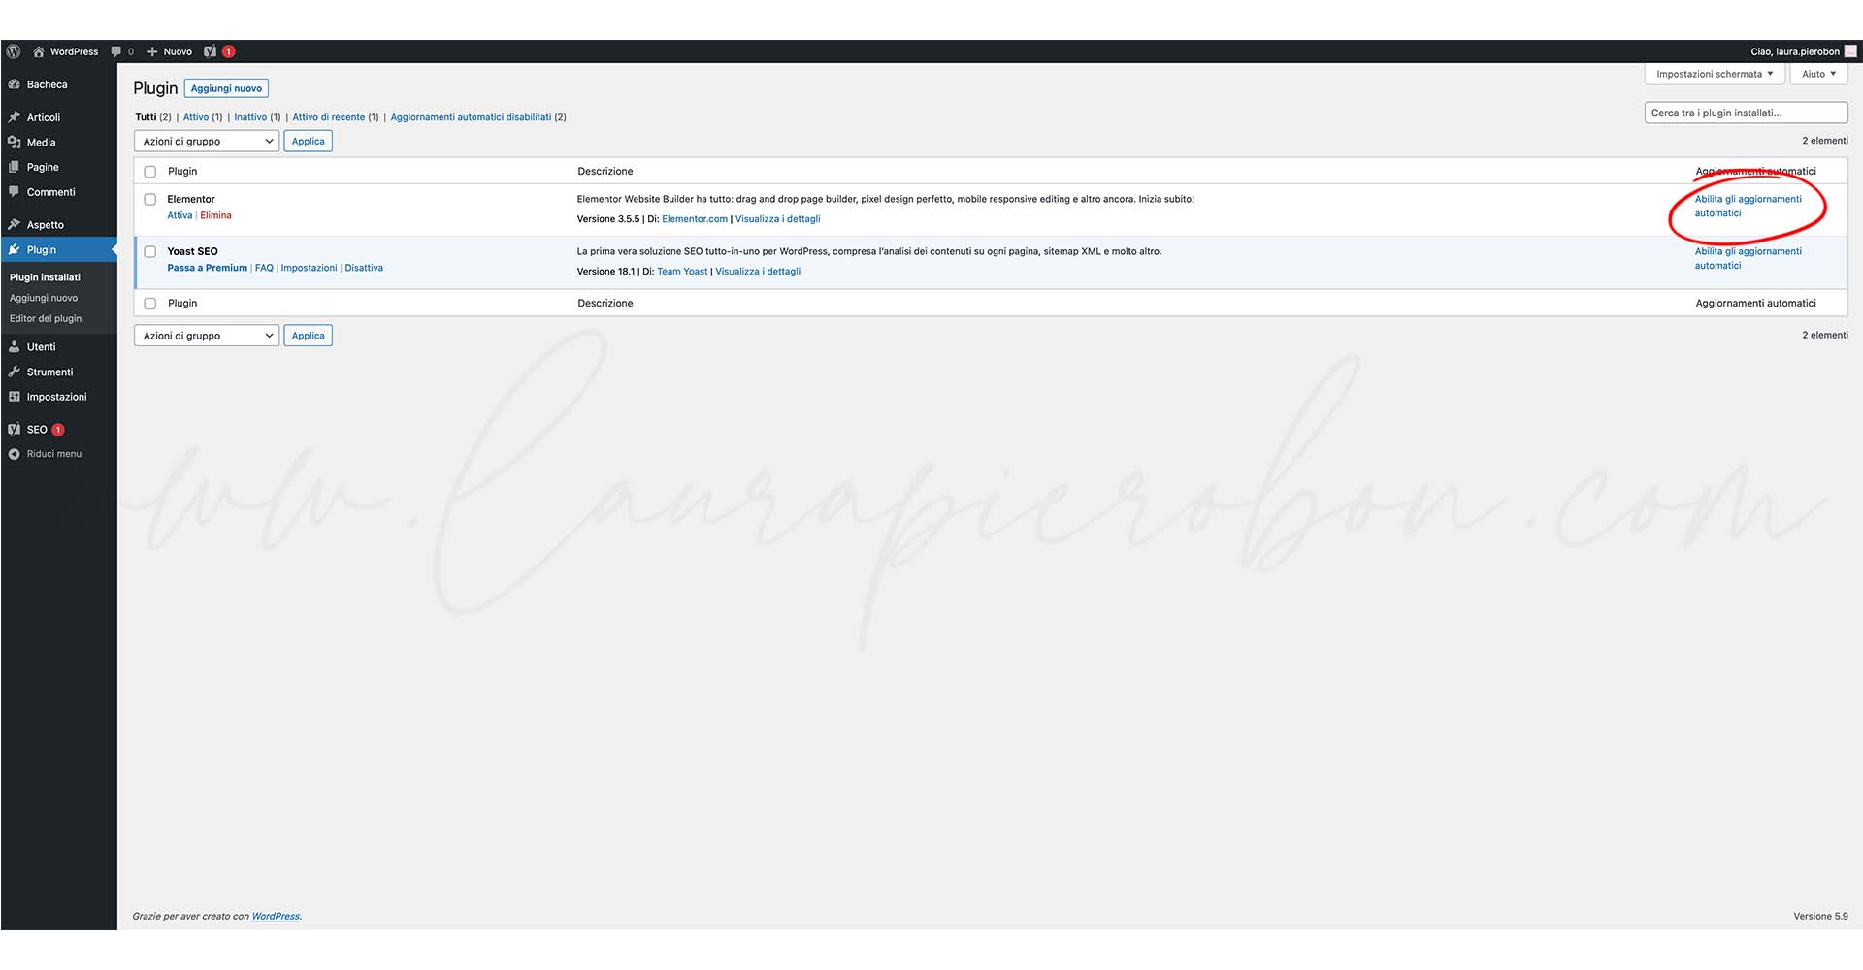This screenshot has height=970, width=1863.
Task: Open Aggiungi nuovo submenu item in sidebar
Action: pos(44,298)
